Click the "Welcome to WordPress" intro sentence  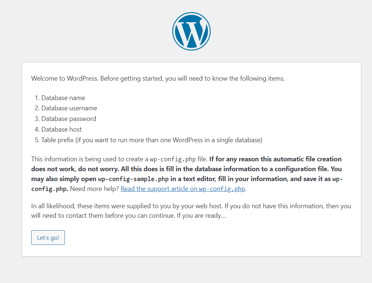point(158,78)
